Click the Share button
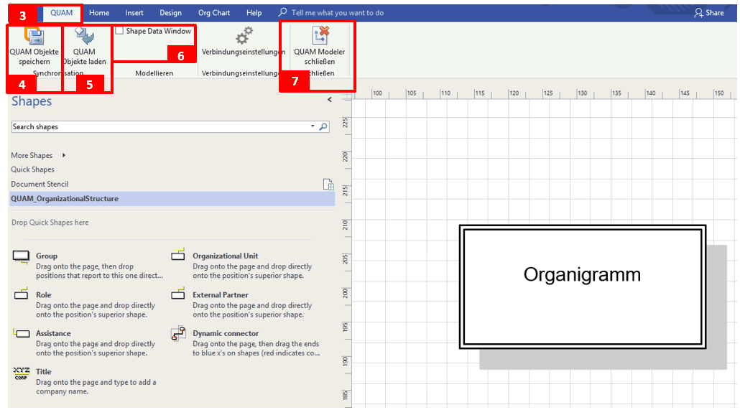This screenshot has width=740, height=410. point(708,13)
